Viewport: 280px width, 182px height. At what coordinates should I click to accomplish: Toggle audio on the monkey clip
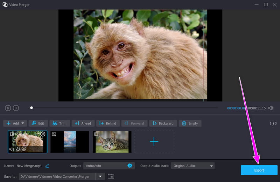(x=12, y=149)
